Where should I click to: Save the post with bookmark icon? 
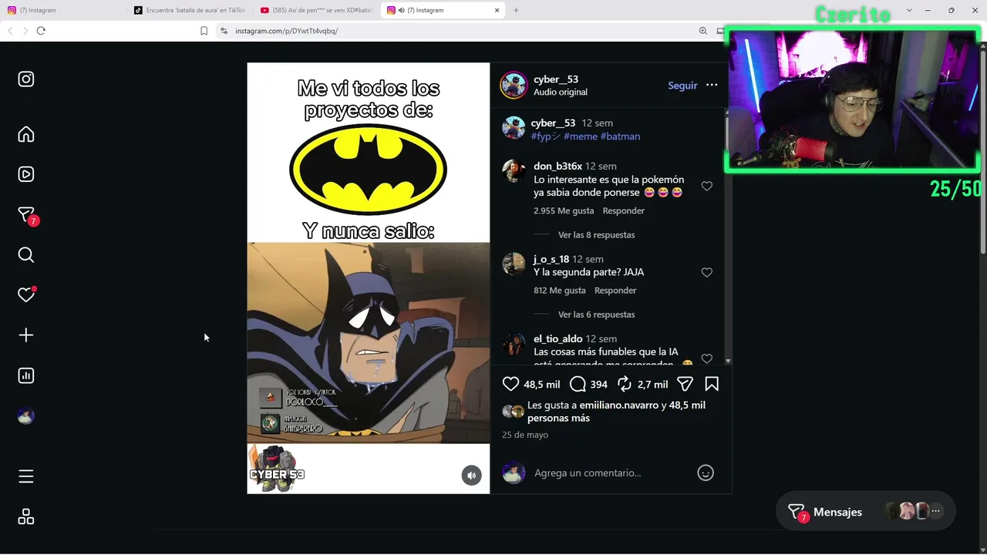[712, 384]
